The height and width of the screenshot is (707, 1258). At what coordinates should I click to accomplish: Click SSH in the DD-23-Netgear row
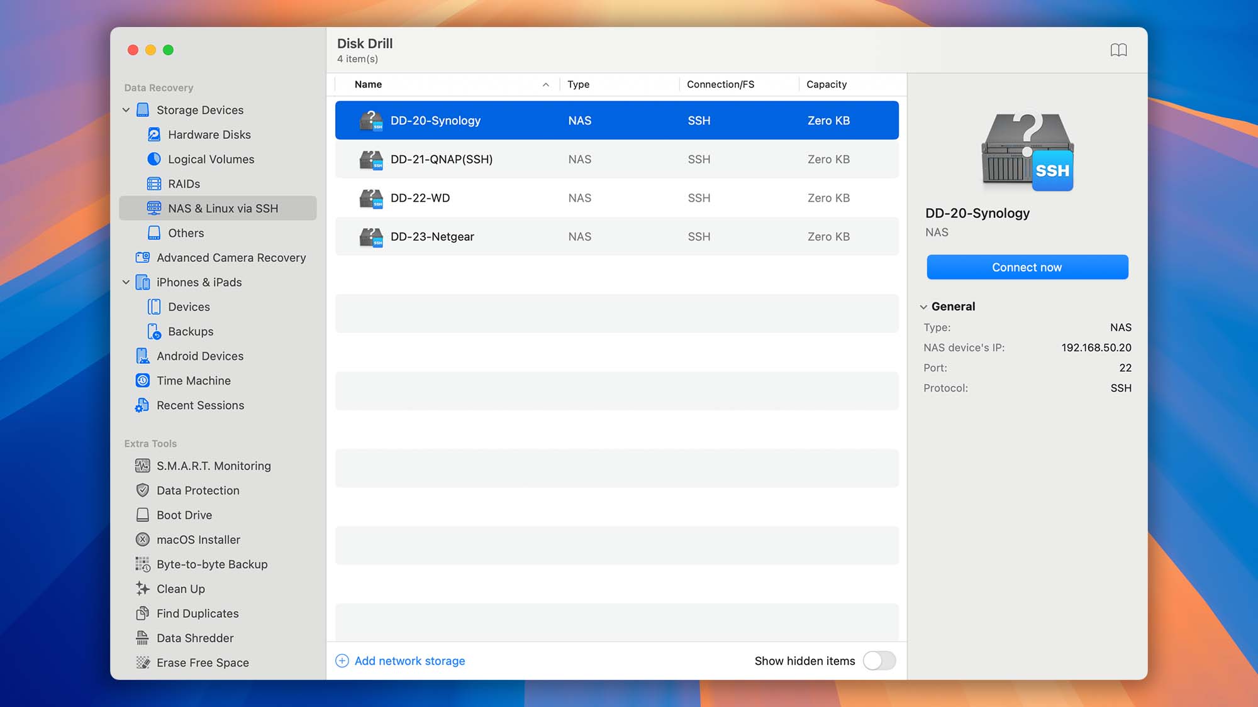point(699,237)
